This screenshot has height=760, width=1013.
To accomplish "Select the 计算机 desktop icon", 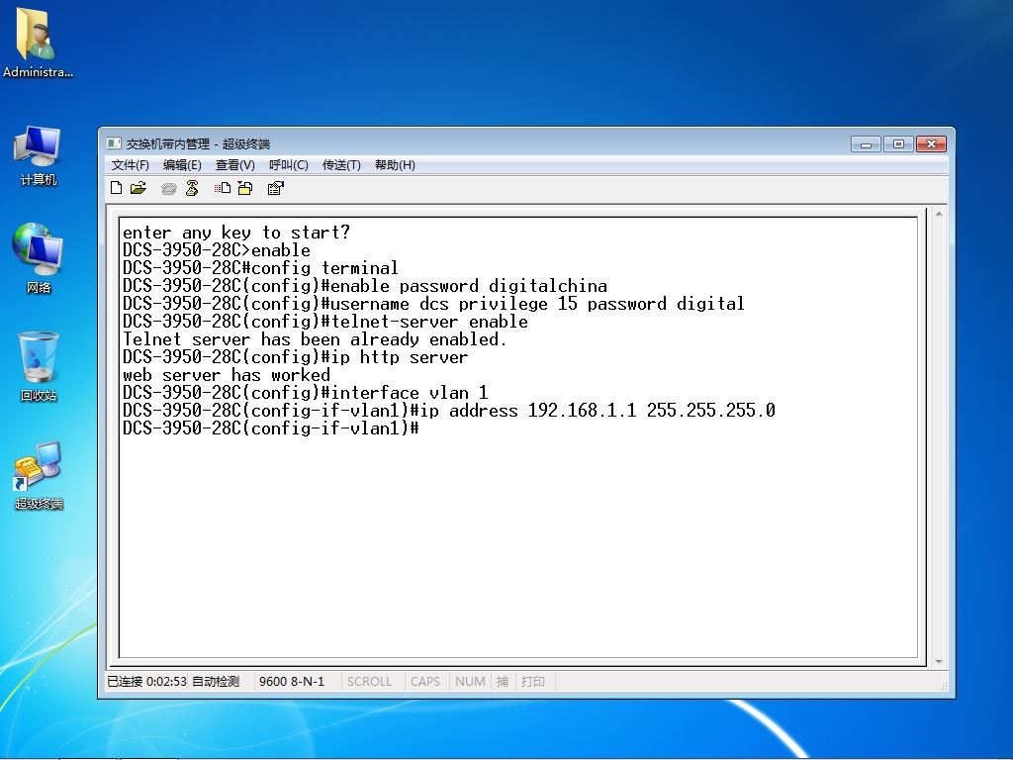I will 39,155.
